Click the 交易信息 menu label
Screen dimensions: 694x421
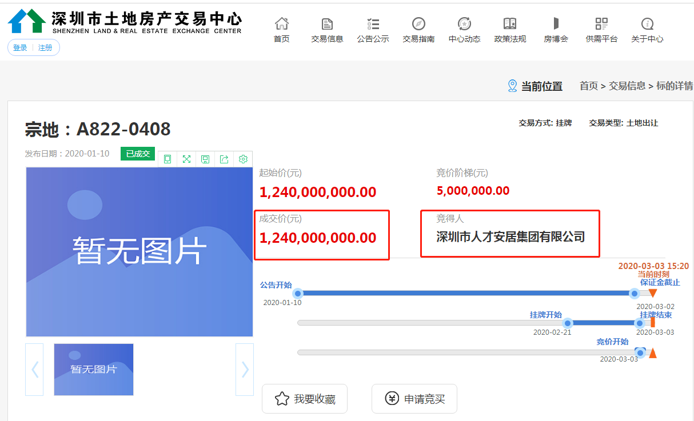click(x=327, y=39)
